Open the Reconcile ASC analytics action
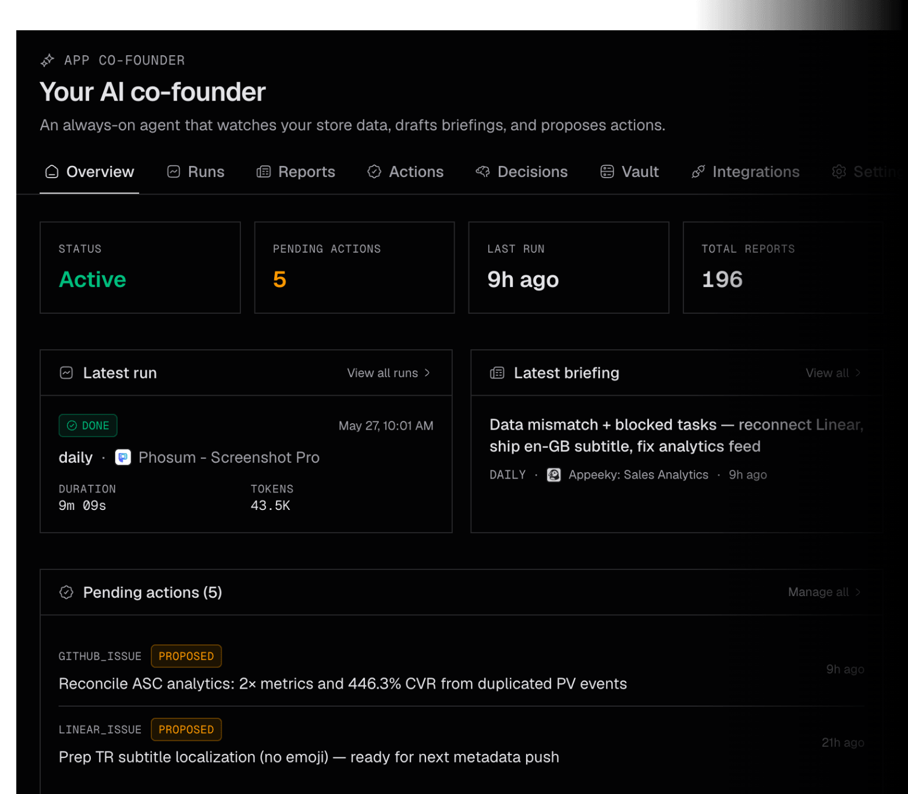 (343, 684)
